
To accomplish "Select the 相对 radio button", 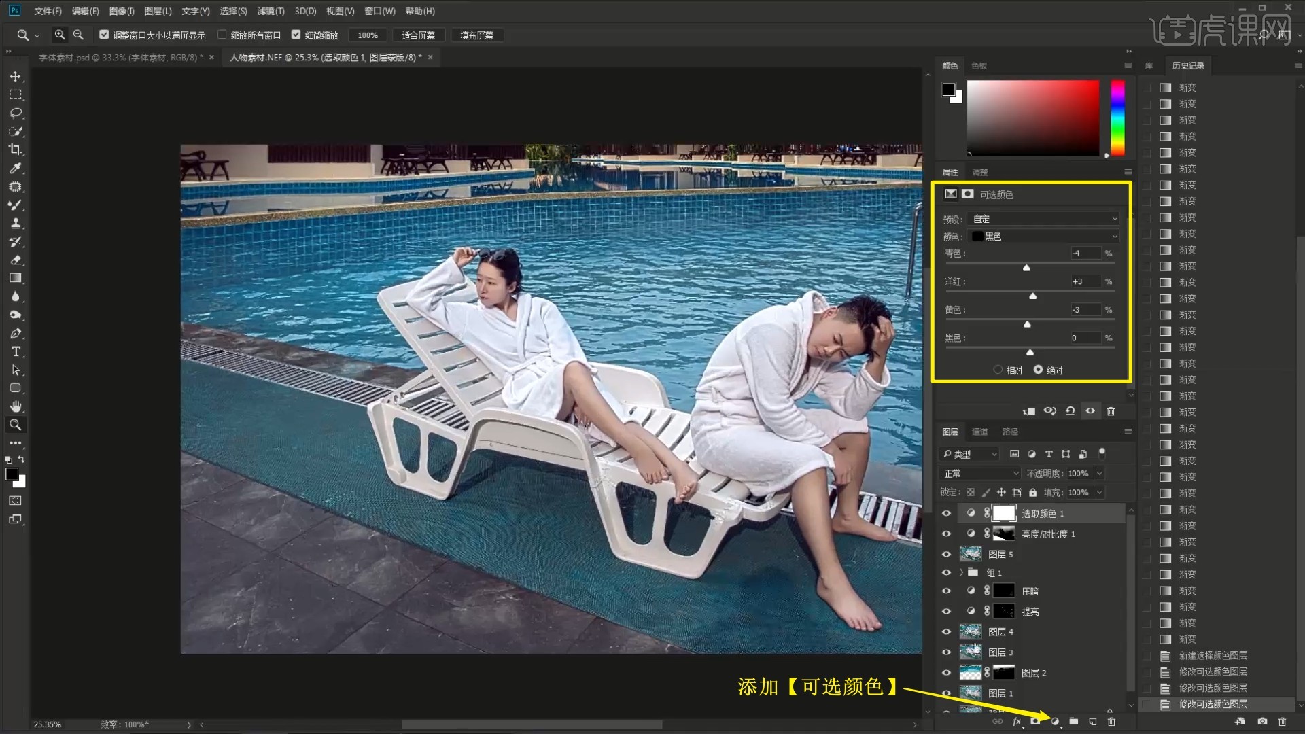I will (998, 370).
